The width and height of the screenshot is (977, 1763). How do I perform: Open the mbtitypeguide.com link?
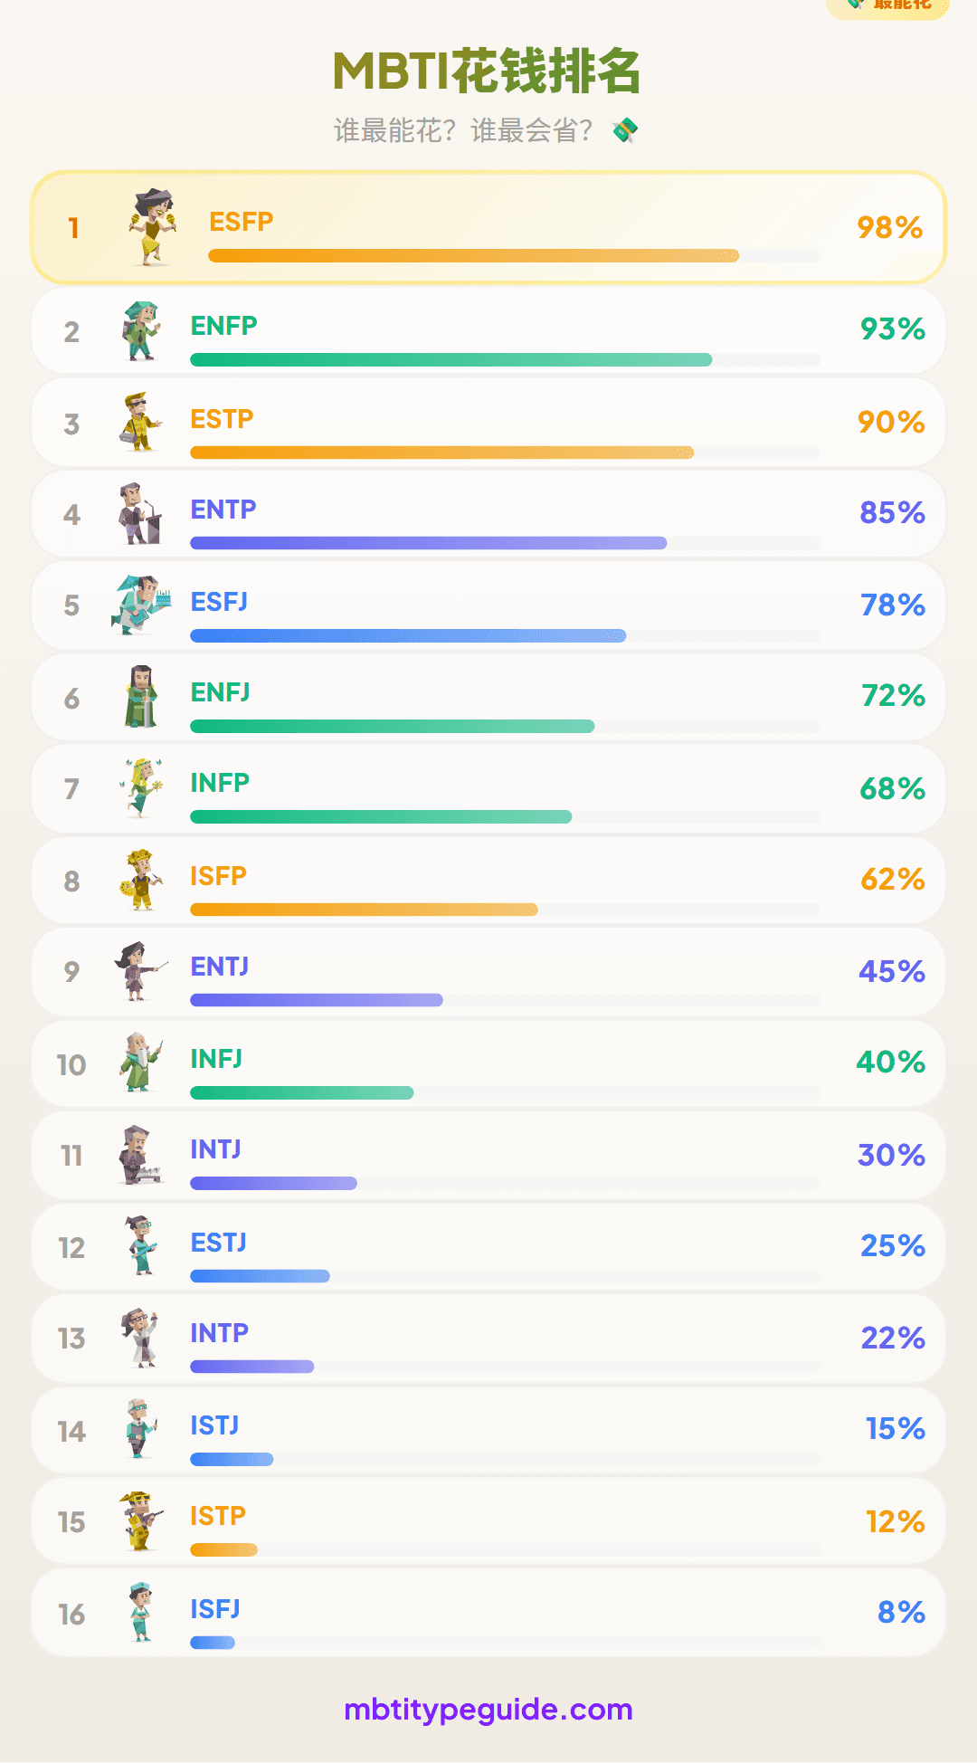coord(488,1710)
